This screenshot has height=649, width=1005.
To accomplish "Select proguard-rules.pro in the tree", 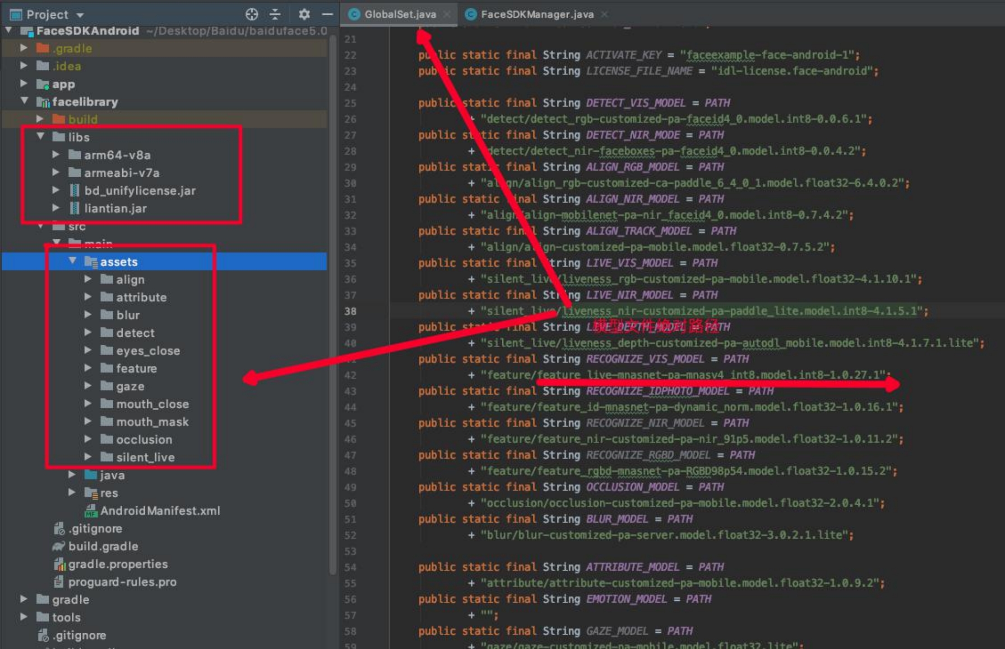I will click(122, 582).
